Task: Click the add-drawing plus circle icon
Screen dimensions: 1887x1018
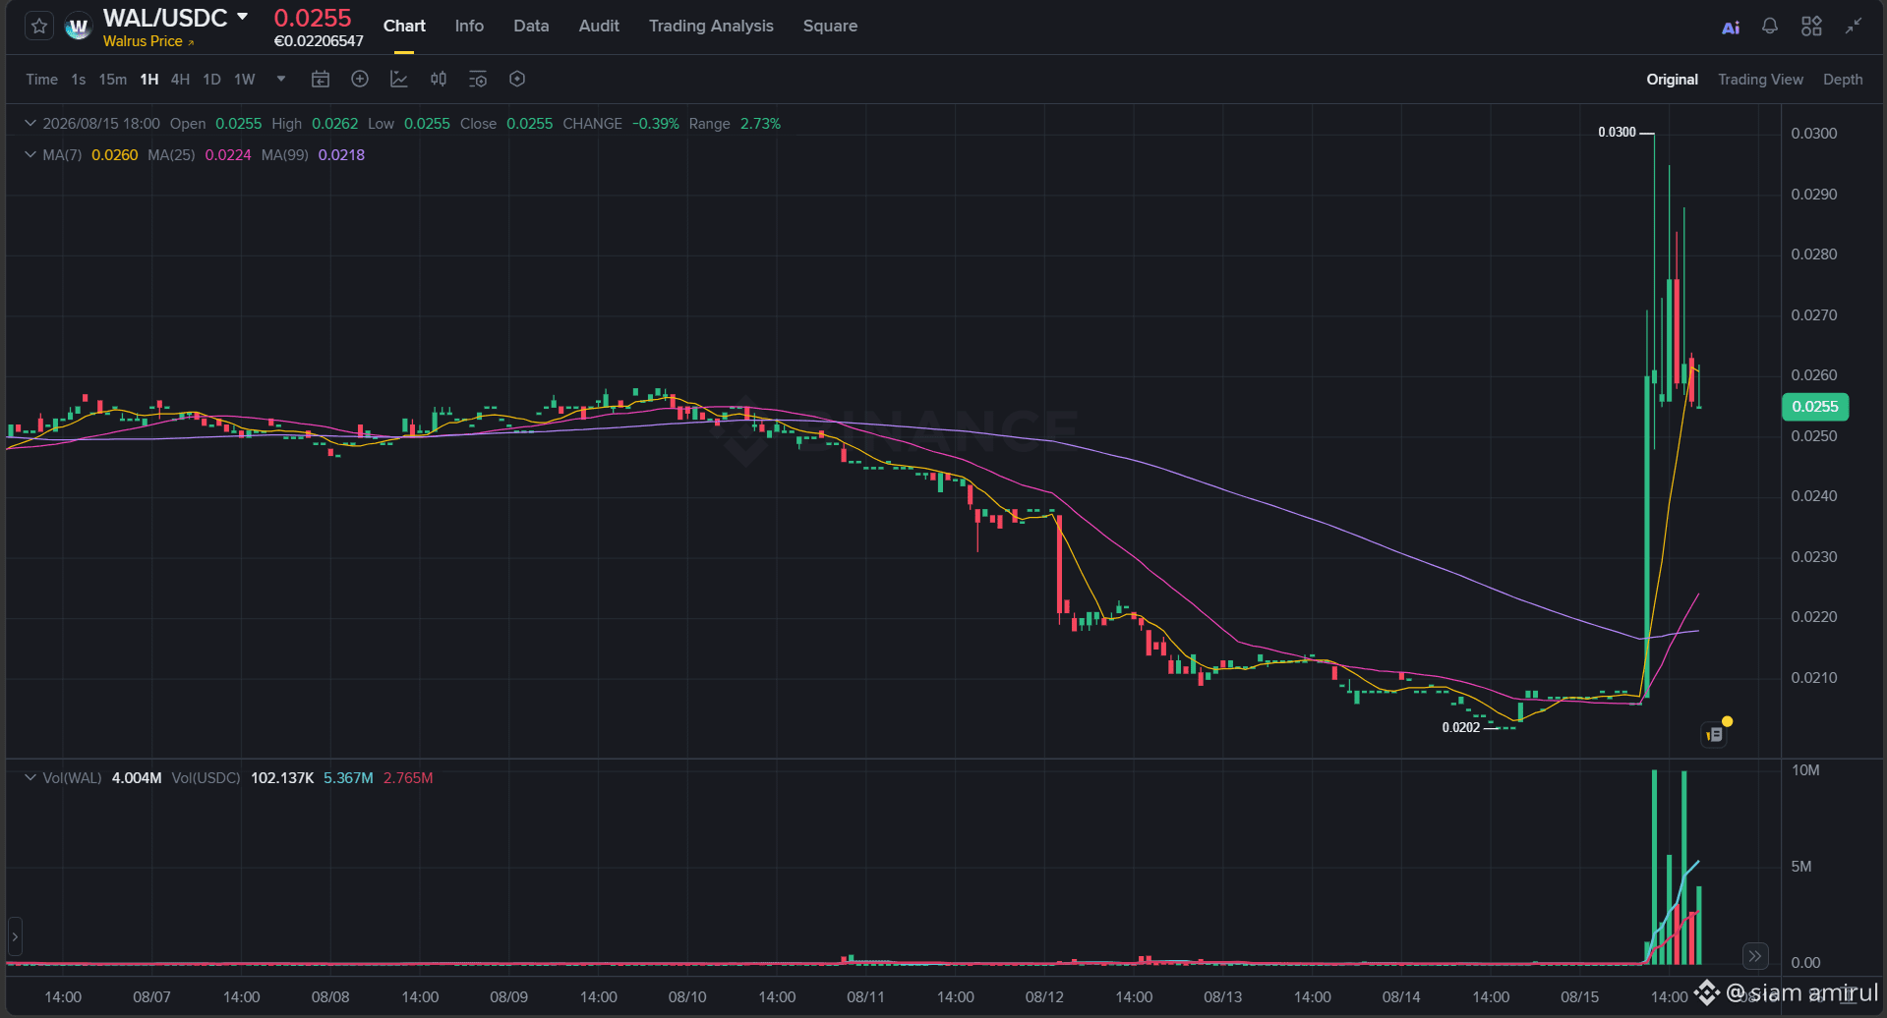Action: coord(360,80)
